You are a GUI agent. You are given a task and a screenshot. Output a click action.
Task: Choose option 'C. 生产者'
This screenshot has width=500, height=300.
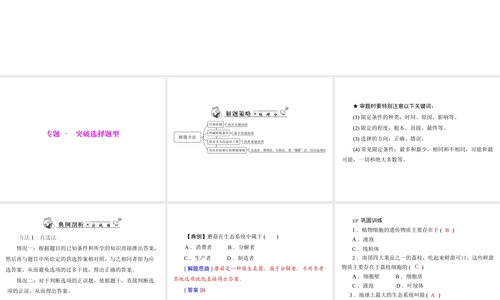(197, 258)
